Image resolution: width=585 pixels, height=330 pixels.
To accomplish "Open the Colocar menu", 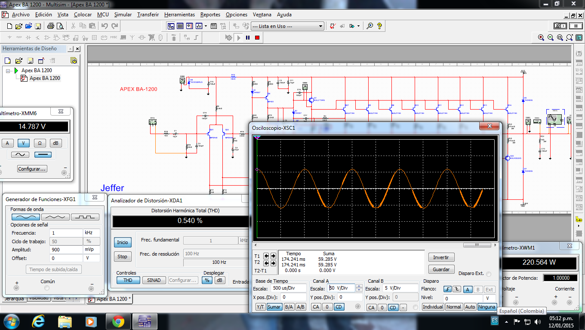I will [x=83, y=15].
